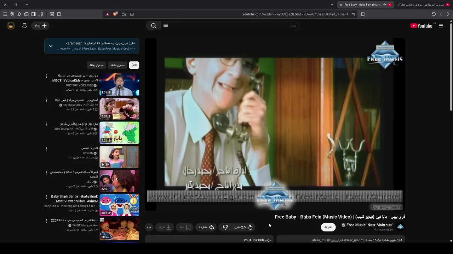Bookmark this page using bookmark icon

pyautogui.click(x=363, y=14)
